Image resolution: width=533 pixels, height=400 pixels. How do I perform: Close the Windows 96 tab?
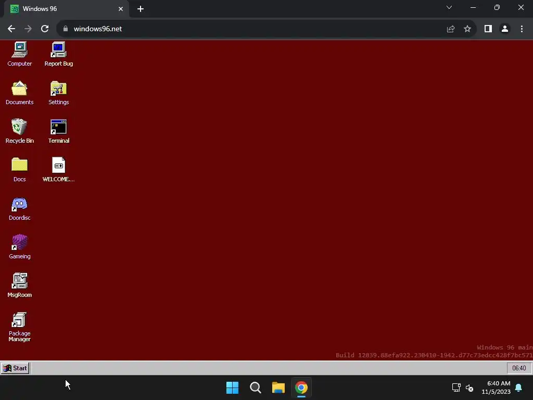(x=121, y=9)
